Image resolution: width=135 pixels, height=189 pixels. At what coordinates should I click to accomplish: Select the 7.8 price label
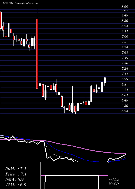[x=124, y=42]
